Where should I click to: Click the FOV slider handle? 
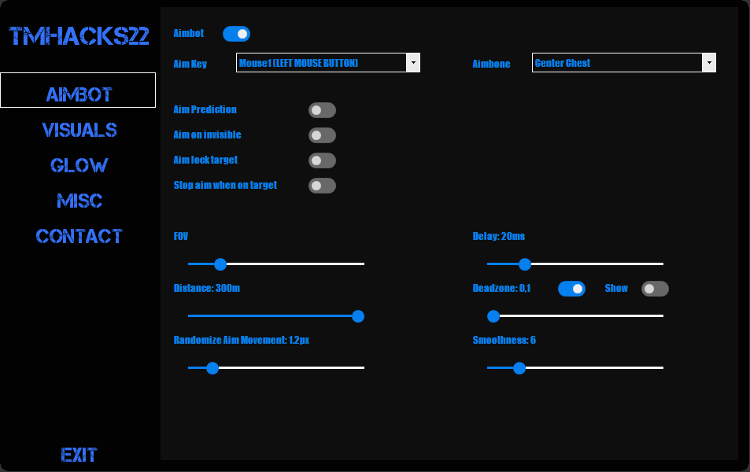tap(220, 264)
